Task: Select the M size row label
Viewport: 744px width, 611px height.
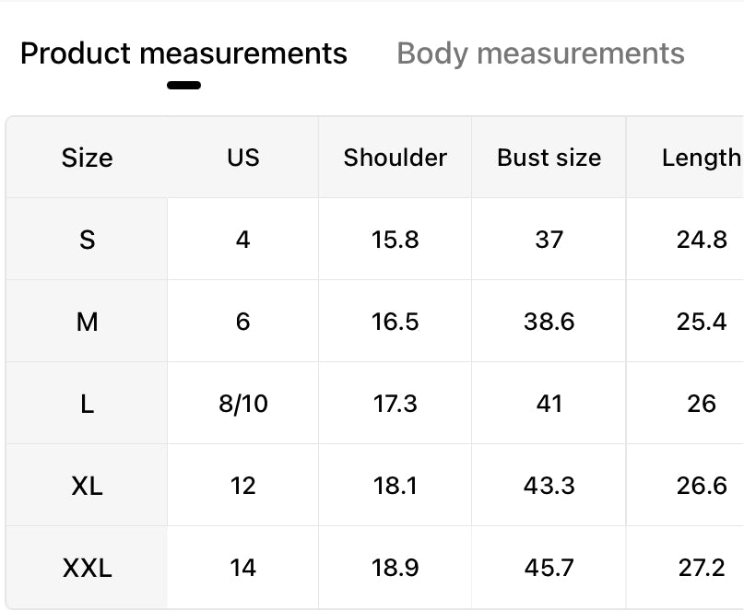Action: [87, 322]
